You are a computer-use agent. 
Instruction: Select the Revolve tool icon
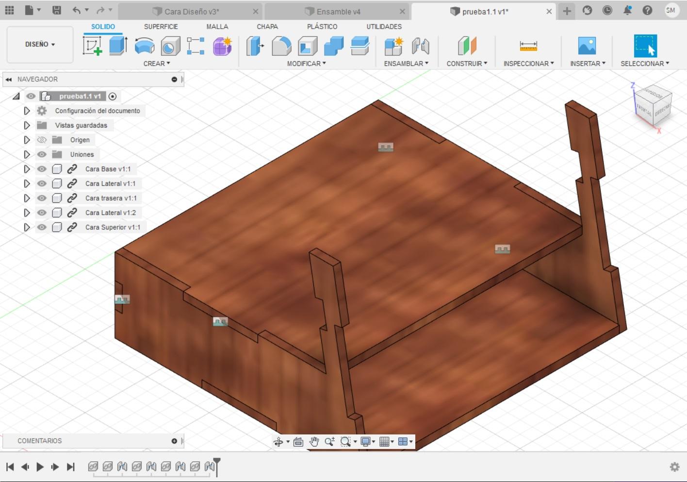[x=144, y=46]
